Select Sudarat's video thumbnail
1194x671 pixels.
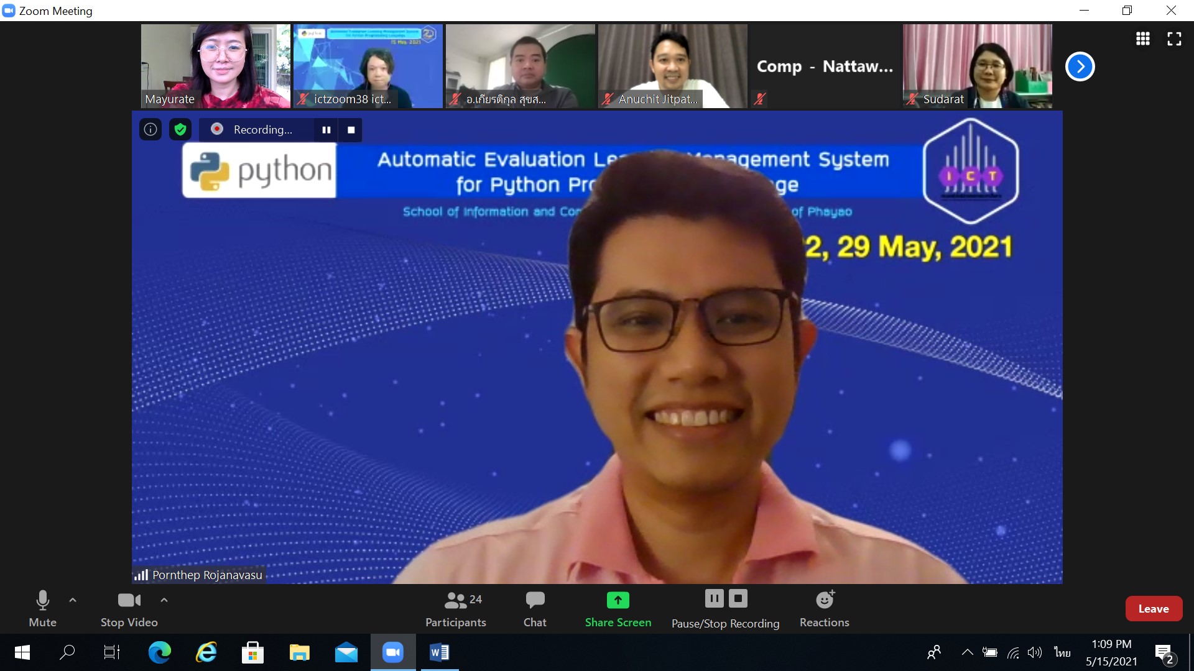coord(977,66)
